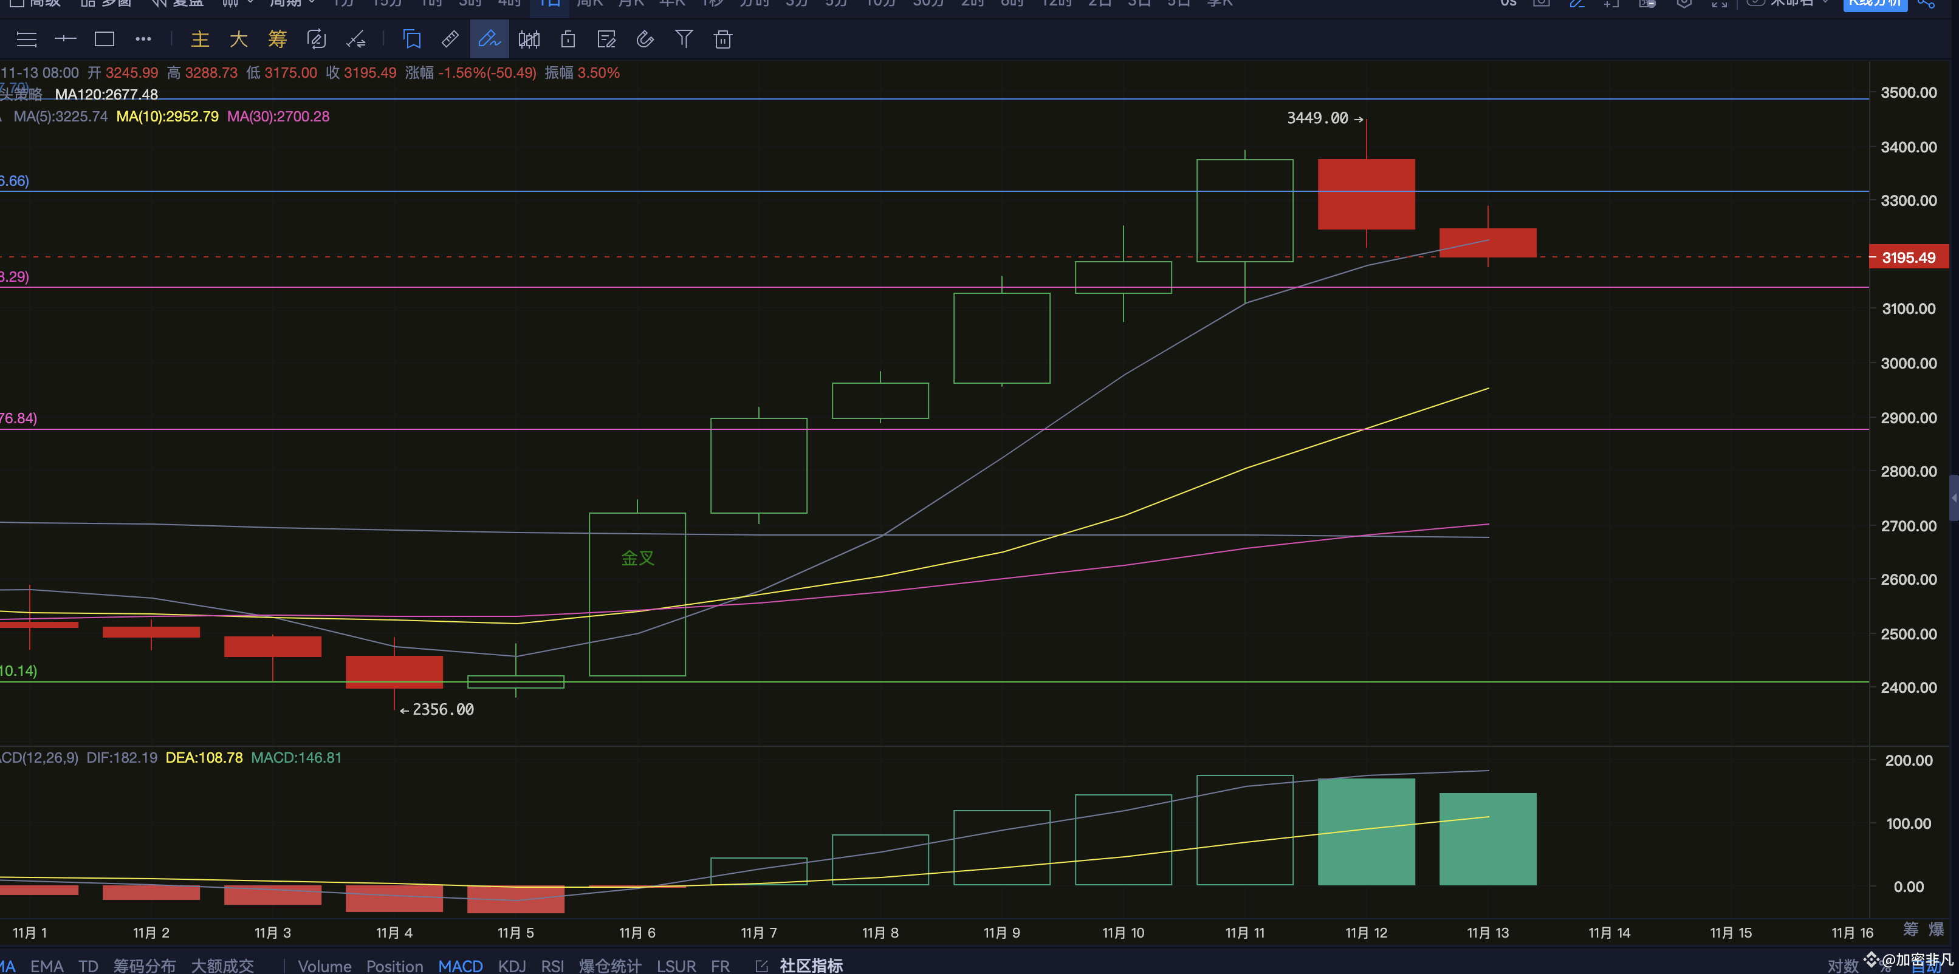1959x974 pixels.
Task: Select the rectangle drawing tool
Action: pos(104,39)
